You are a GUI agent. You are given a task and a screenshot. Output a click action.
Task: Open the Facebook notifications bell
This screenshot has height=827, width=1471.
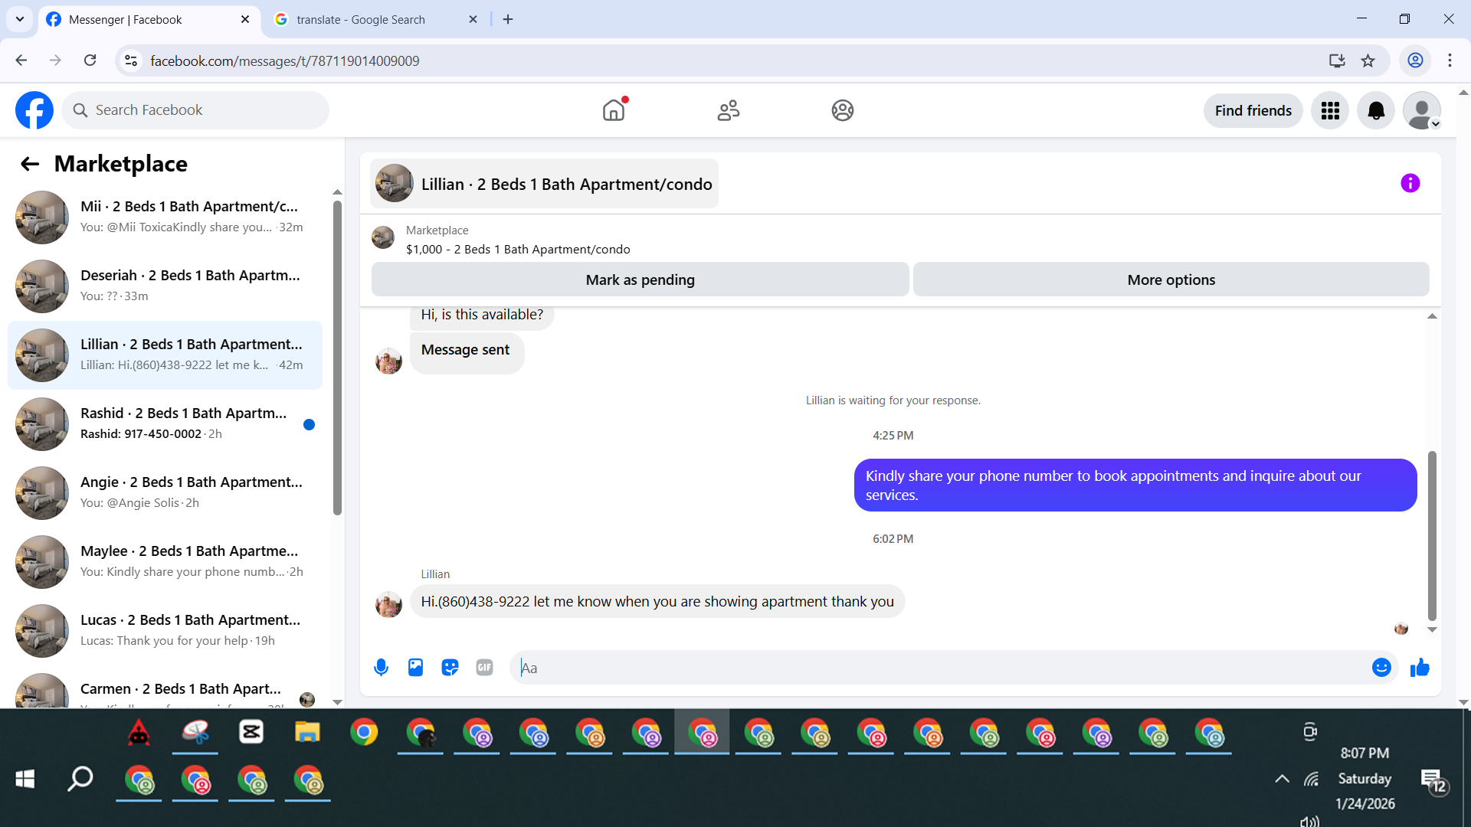pyautogui.click(x=1376, y=111)
